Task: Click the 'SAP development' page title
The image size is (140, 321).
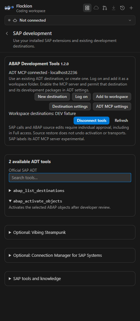Action: (x=32, y=33)
